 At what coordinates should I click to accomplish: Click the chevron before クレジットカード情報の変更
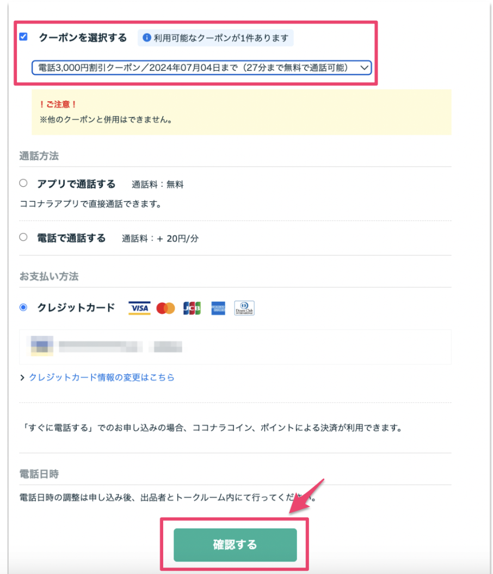coord(22,378)
